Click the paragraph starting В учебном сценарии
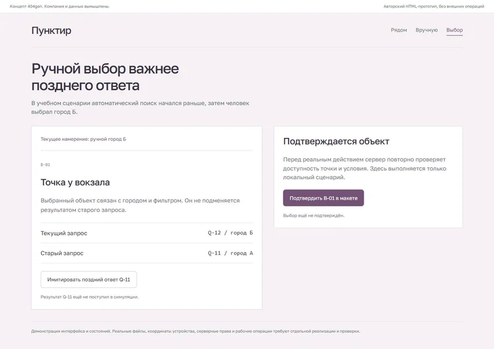This screenshot has width=494, height=349. click(x=140, y=107)
